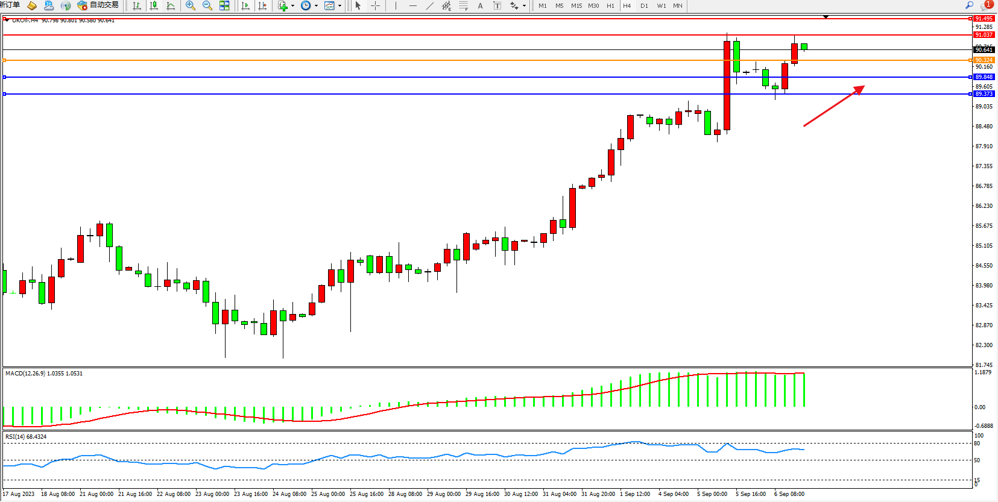Open the indicators list dropdown arrow
This screenshot has width=998, height=502.
293,6
